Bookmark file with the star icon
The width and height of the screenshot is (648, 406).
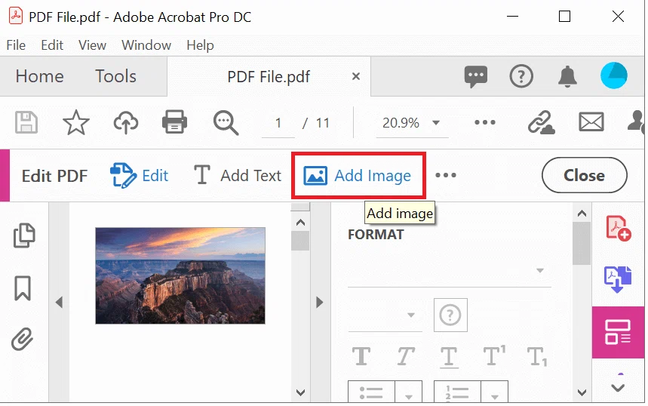[x=76, y=122]
